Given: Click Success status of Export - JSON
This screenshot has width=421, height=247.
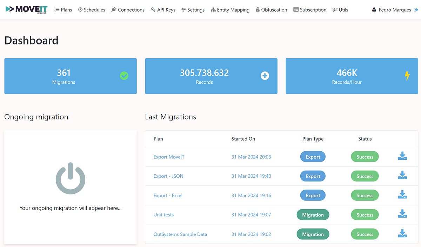Looking at the screenshot, I should 365,176.
